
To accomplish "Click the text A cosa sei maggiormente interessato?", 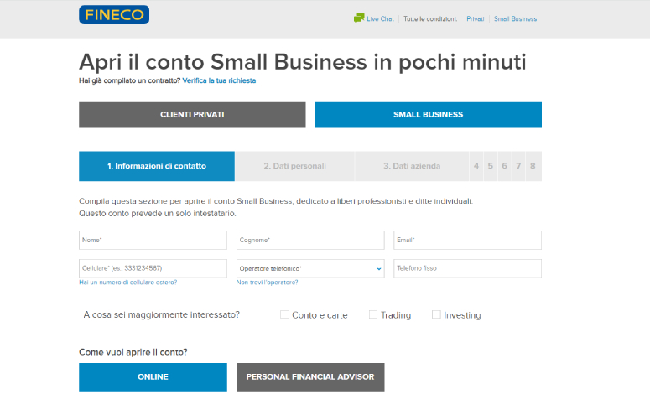I will point(162,314).
